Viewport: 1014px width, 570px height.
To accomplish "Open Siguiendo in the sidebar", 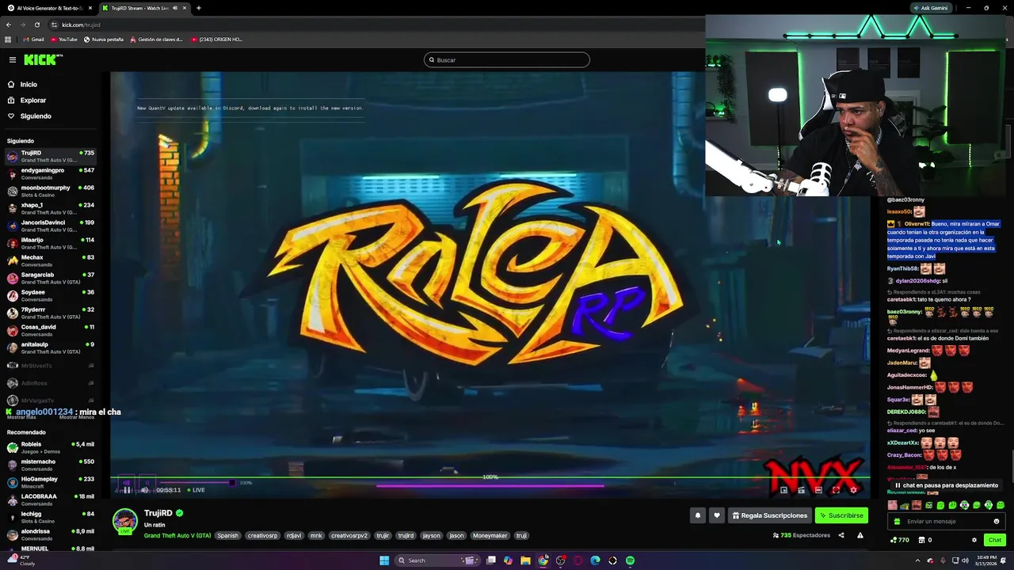I will click(x=36, y=116).
